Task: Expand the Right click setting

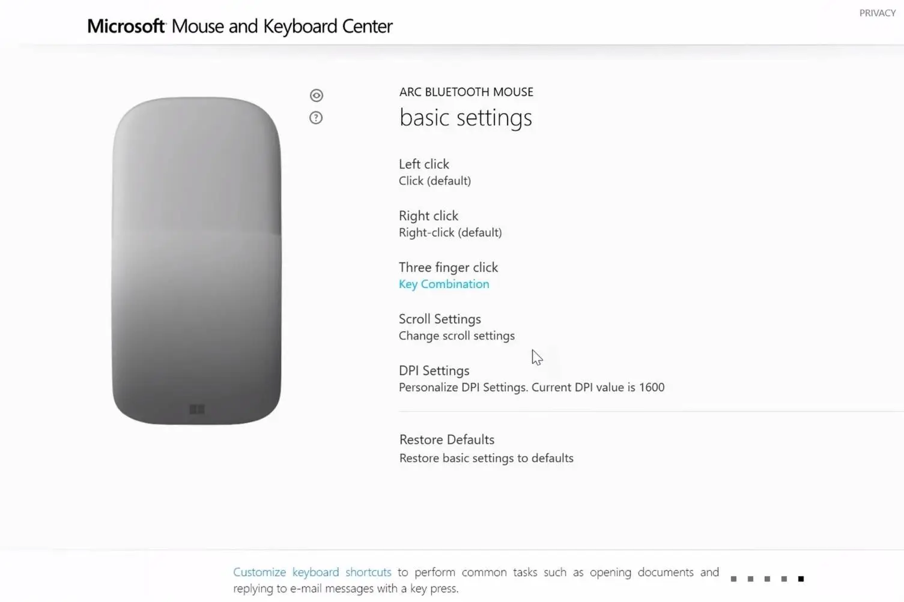Action: point(450,224)
